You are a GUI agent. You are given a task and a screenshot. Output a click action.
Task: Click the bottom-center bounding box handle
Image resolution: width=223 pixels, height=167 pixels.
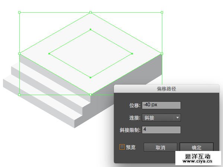point(90,95)
